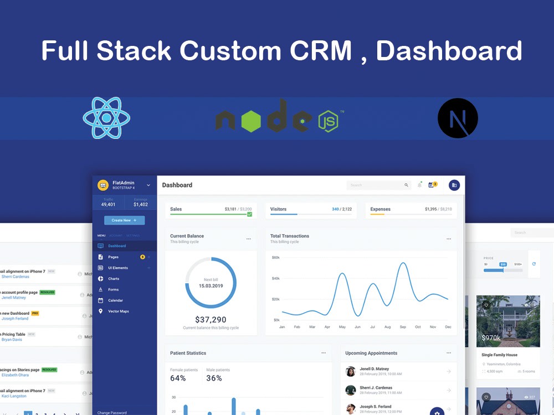Viewport: 554px width, 415px height.
Task: Open the calendar icon with badge 3
Action: (433, 185)
